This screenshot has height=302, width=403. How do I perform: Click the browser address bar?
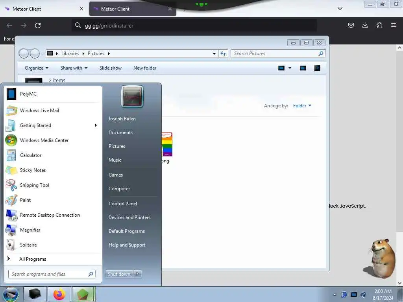click(194, 26)
